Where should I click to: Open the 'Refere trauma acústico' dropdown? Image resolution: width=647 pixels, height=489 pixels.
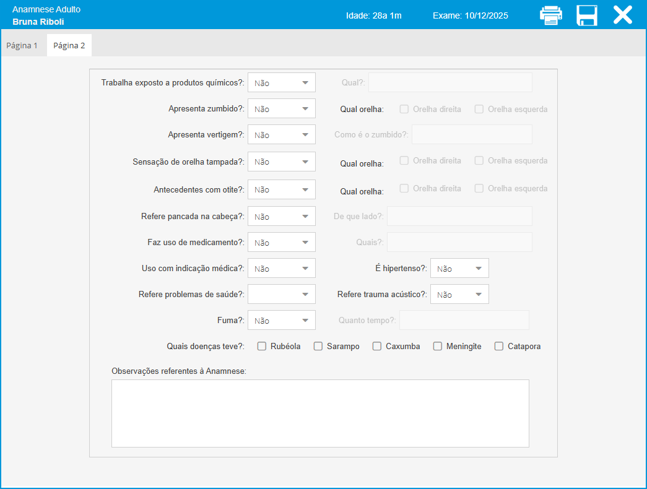point(459,295)
